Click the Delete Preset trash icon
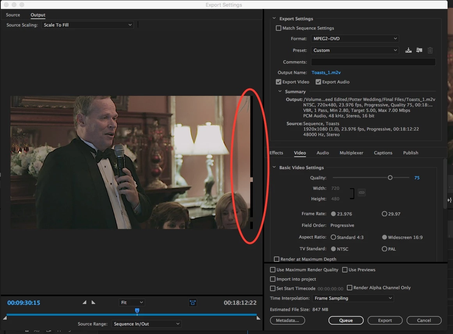453x334 pixels. pyautogui.click(x=430, y=50)
